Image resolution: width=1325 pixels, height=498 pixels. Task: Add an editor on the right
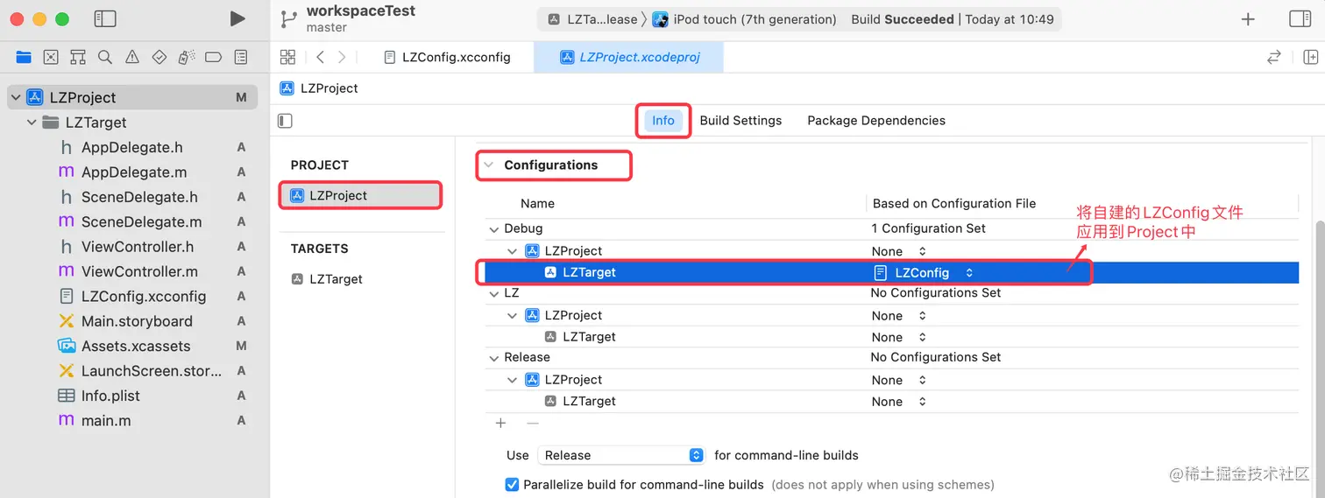pyautogui.click(x=1310, y=57)
